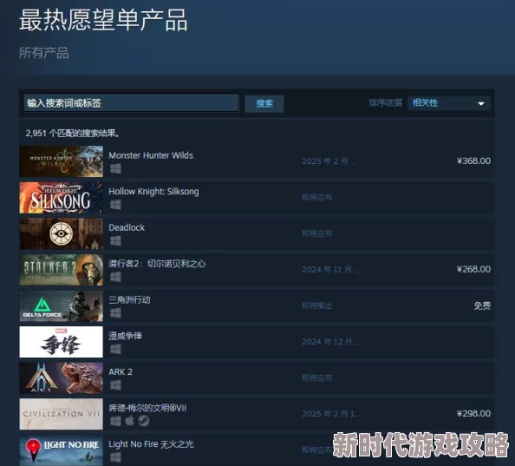The width and height of the screenshot is (515, 466).
Task: Click the SteamOS icon under 文明VII
Action: click(x=144, y=421)
